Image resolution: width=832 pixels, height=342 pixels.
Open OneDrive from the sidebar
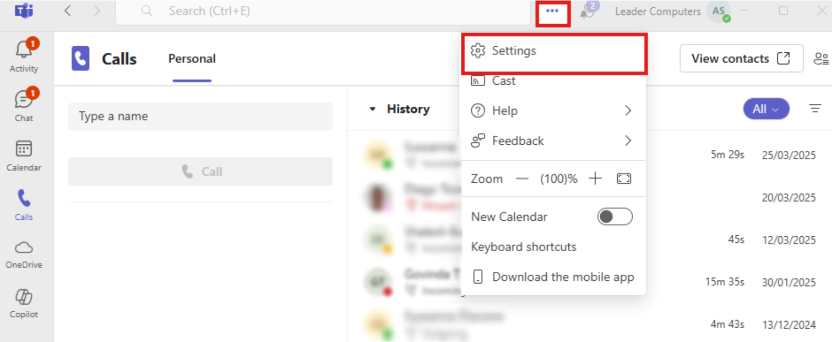click(x=24, y=254)
